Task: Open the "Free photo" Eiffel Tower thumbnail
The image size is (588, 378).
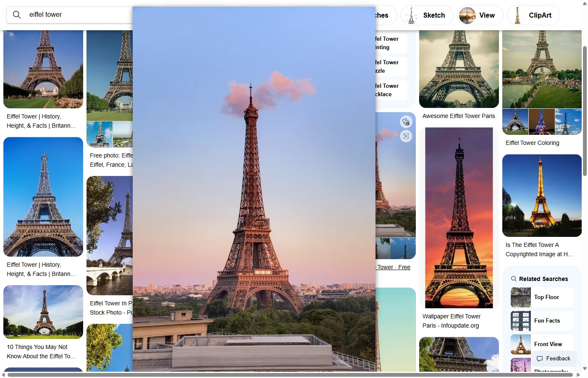Action: (x=110, y=76)
